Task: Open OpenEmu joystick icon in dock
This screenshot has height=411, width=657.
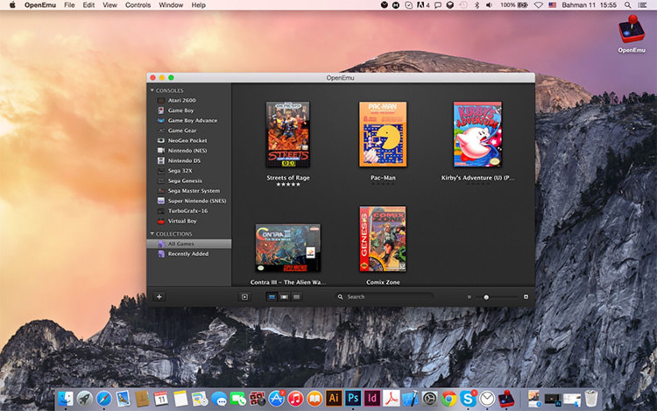Action: pyautogui.click(x=506, y=399)
